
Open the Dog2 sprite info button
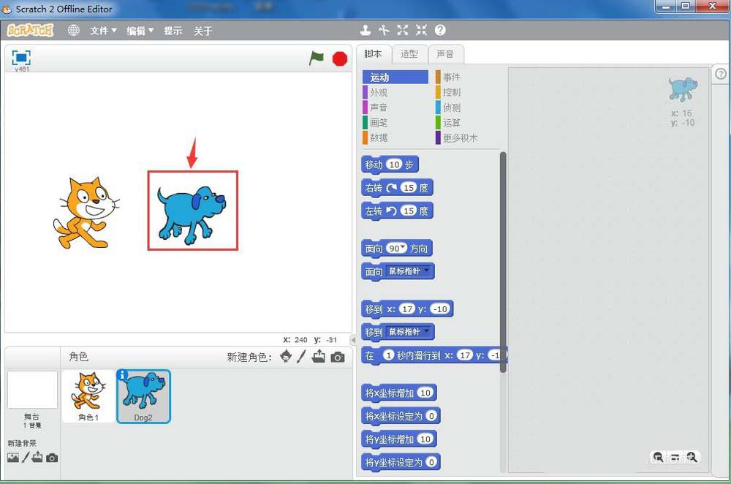click(123, 375)
